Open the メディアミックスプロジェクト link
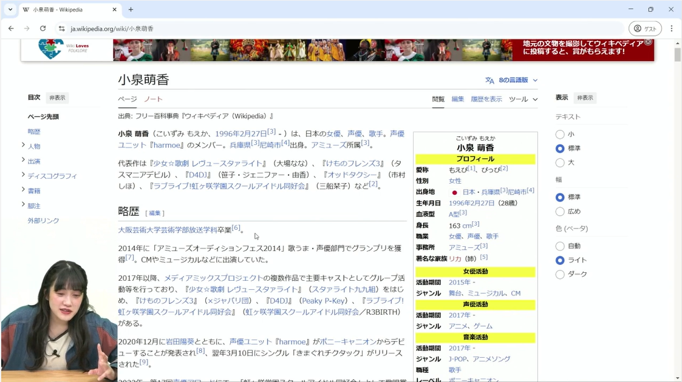Viewport: 682px width, 382px height. (214, 278)
